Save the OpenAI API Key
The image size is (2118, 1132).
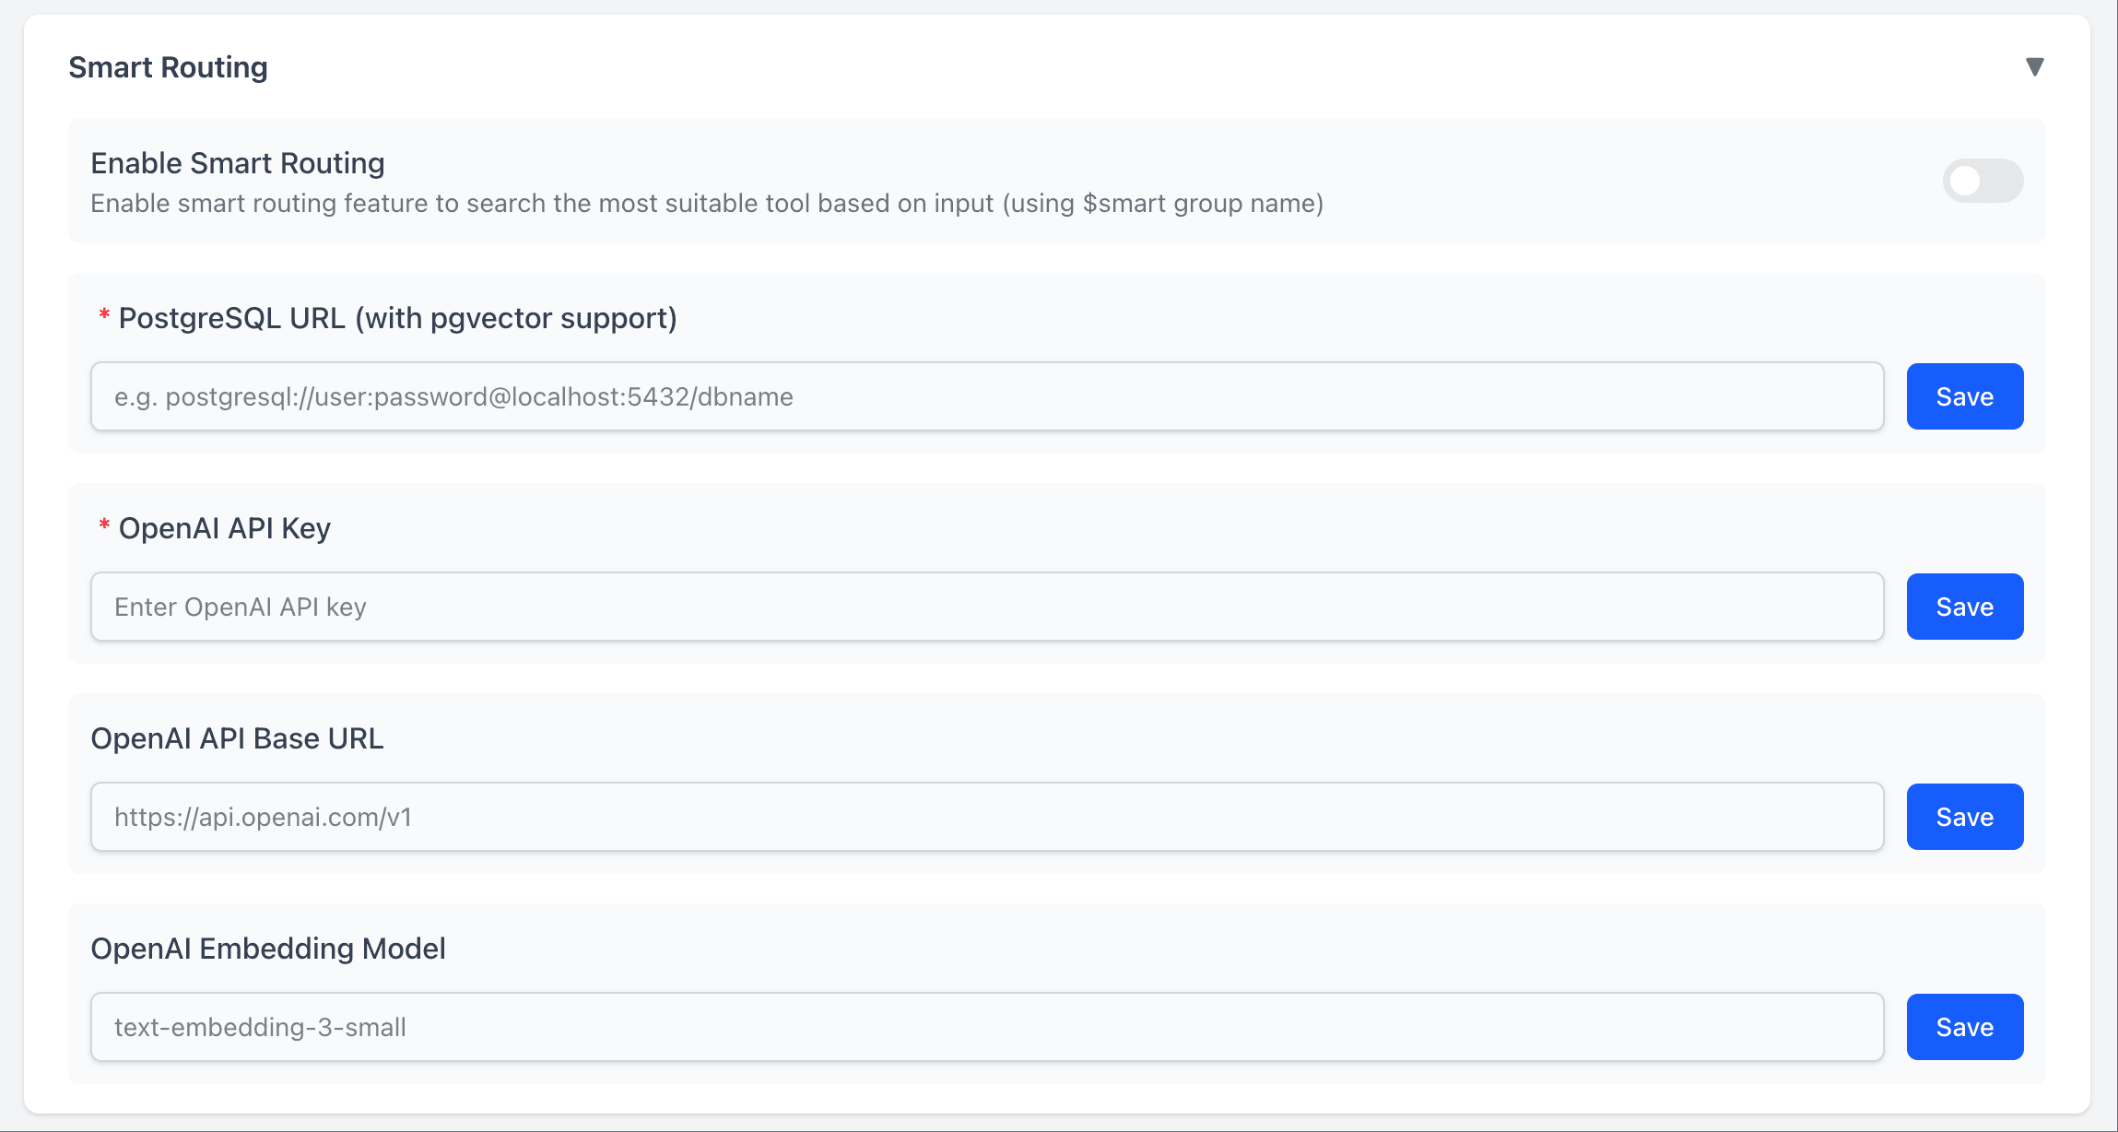(x=1964, y=607)
